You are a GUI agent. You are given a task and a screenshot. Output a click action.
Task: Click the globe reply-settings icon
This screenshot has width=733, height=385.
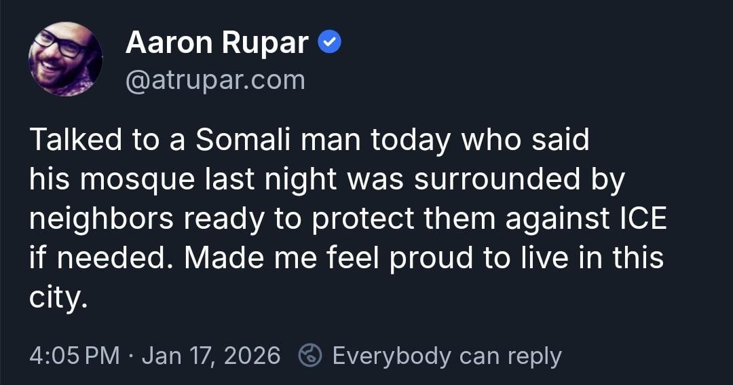coord(310,355)
